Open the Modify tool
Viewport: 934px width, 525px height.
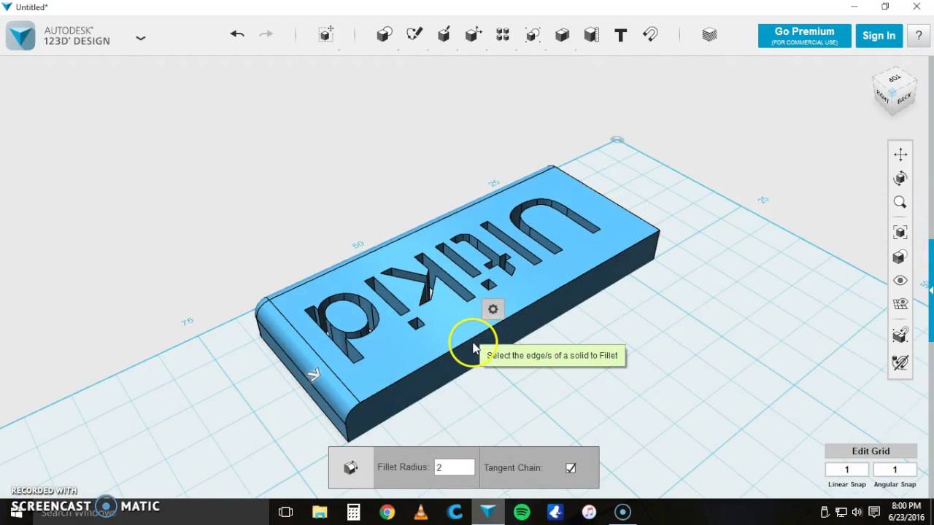474,34
